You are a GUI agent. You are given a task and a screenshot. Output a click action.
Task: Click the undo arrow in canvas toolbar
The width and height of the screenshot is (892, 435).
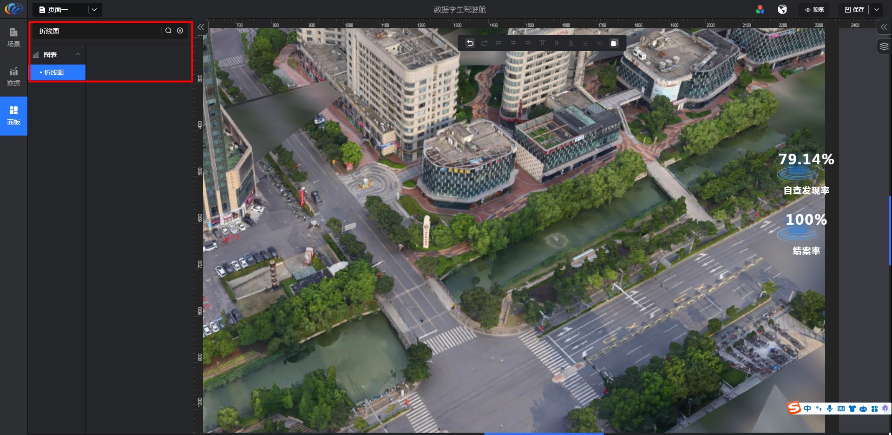[x=470, y=43]
